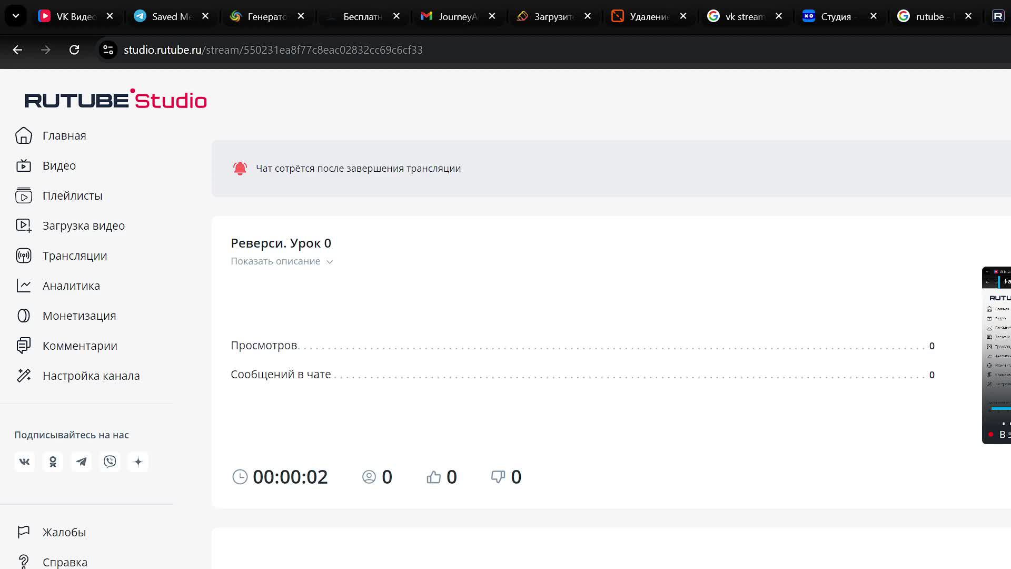1011x569 pixels.
Task: Go to Аналитика section
Action: point(71,286)
